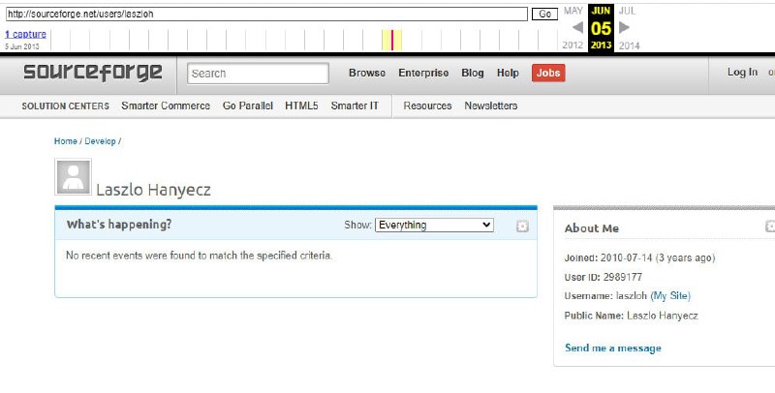Open the My Site link

pyautogui.click(x=670, y=296)
